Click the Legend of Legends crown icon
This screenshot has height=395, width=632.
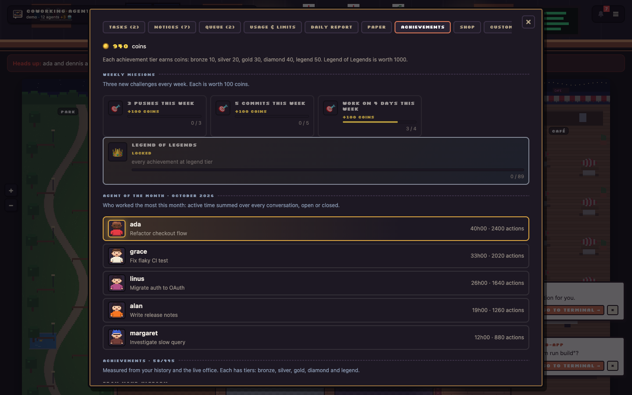tap(118, 152)
